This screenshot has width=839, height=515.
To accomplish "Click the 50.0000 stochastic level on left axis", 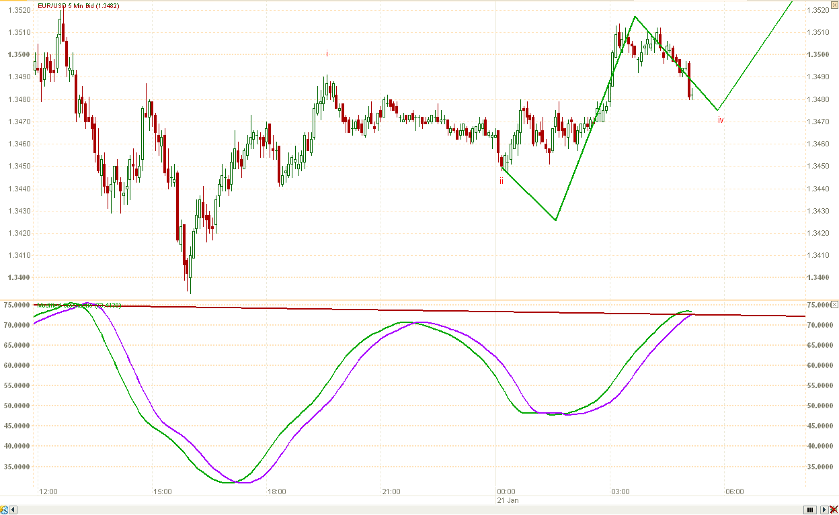I will click(x=16, y=406).
